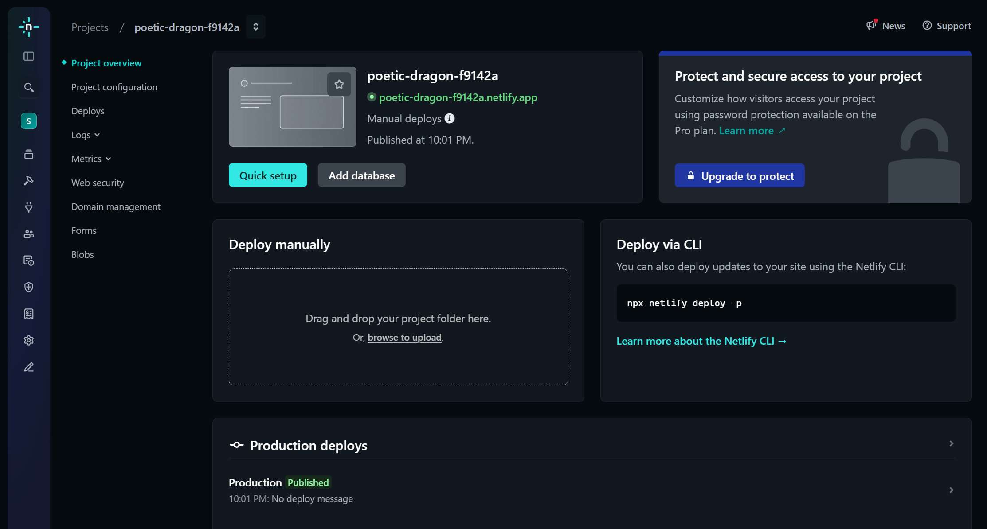Open the Blobs page
This screenshot has width=987, height=529.
[x=82, y=254]
